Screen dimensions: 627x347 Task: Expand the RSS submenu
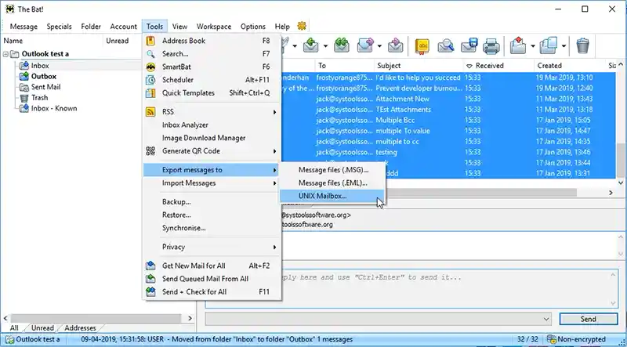212,112
